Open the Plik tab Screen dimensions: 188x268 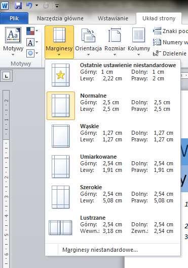14,18
